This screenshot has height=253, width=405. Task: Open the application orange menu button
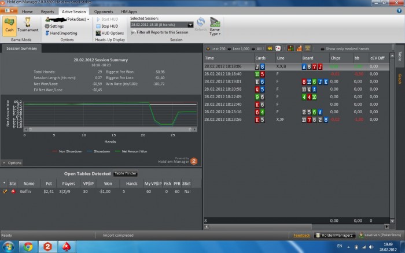tap(9, 10)
